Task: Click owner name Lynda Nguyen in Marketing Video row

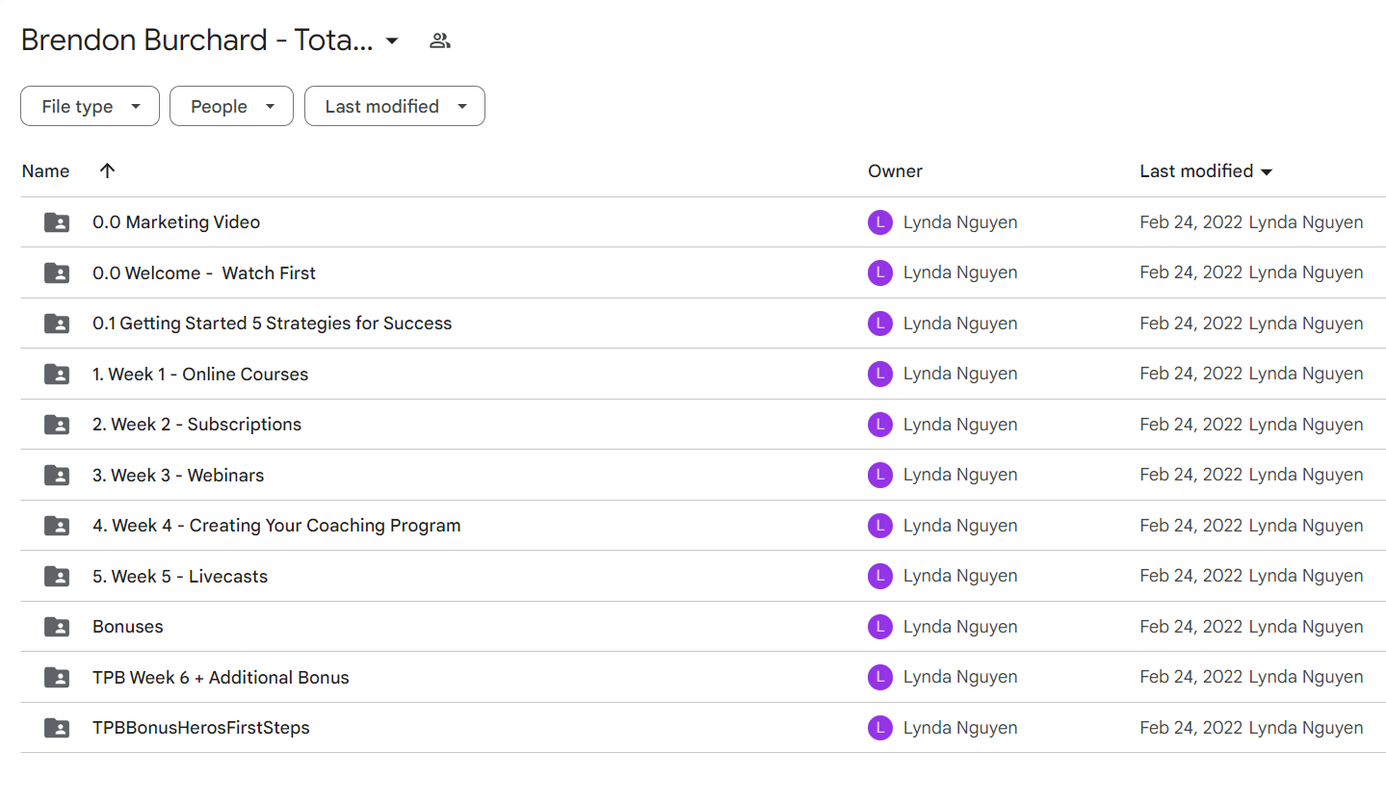Action: (960, 222)
